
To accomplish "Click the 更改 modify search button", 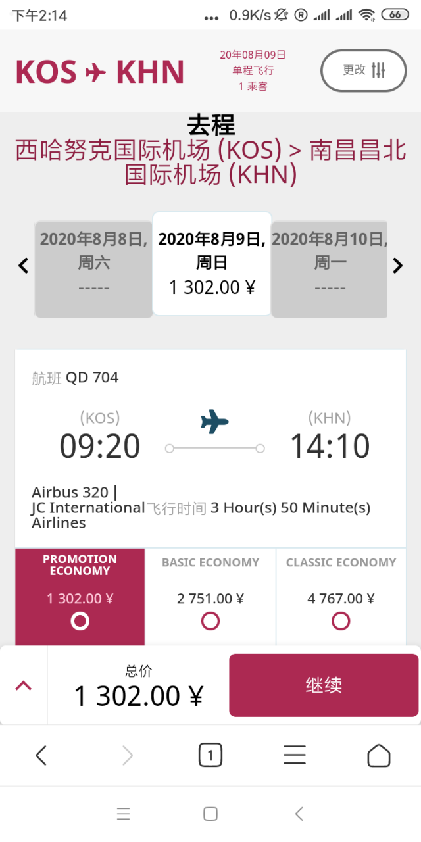I will pyautogui.click(x=364, y=70).
